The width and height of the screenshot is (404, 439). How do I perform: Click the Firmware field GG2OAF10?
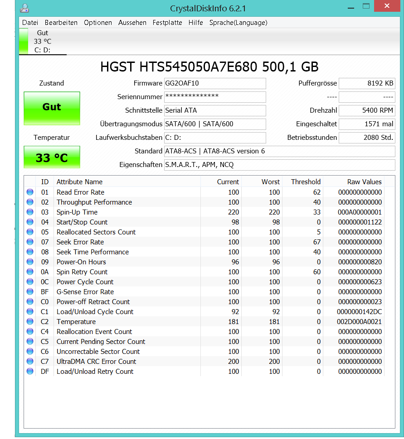tap(215, 83)
